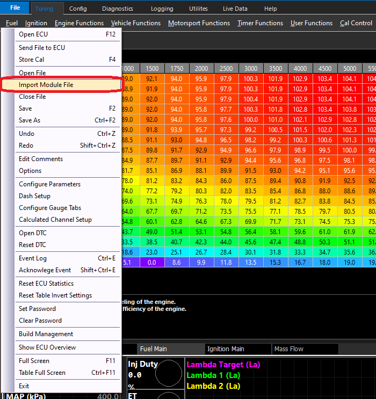Image resolution: width=376 pixels, height=399 pixels.
Task: Open the Live Data tab
Action: (x=235, y=9)
